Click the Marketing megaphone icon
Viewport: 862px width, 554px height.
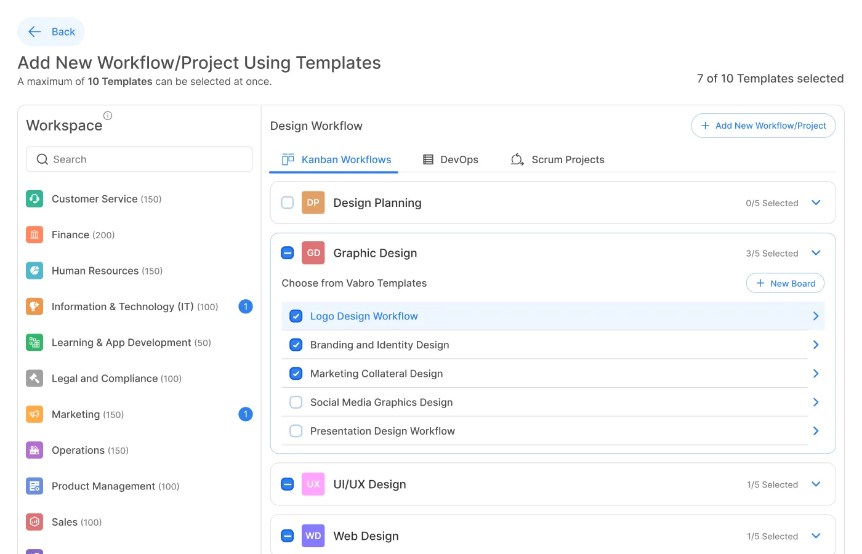click(34, 414)
